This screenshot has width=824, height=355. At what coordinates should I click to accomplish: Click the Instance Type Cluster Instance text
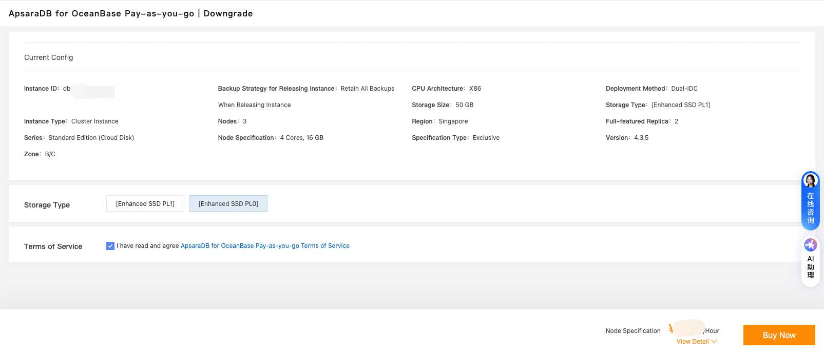(71, 121)
